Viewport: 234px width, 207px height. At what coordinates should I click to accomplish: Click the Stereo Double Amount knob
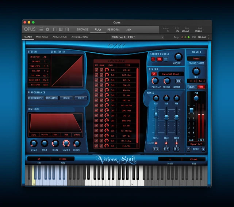point(179,57)
